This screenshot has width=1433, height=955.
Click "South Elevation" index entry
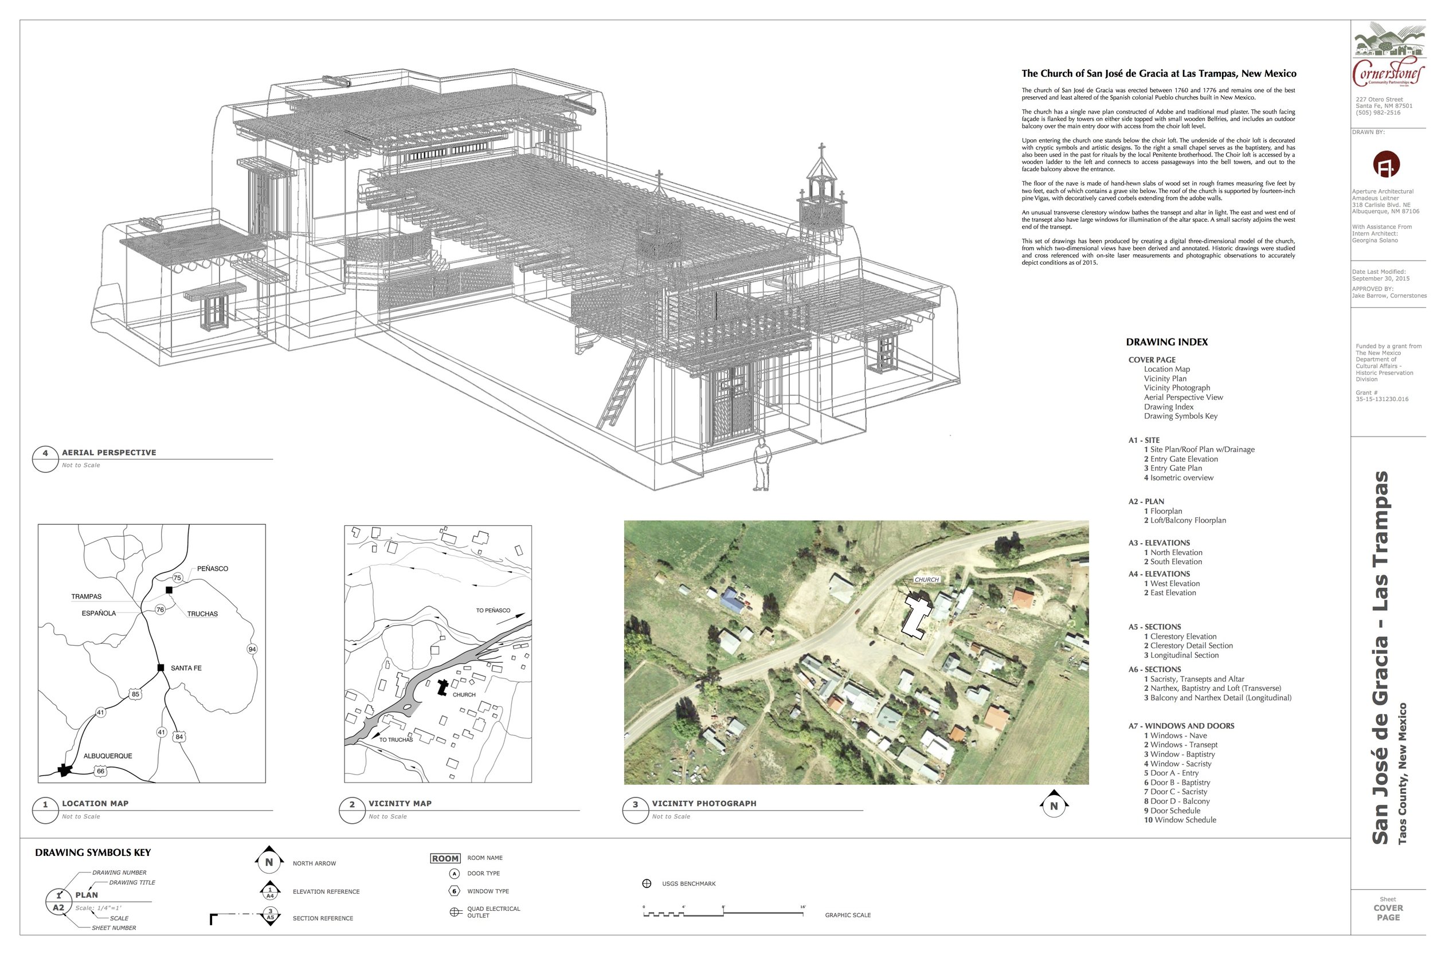[1173, 561]
